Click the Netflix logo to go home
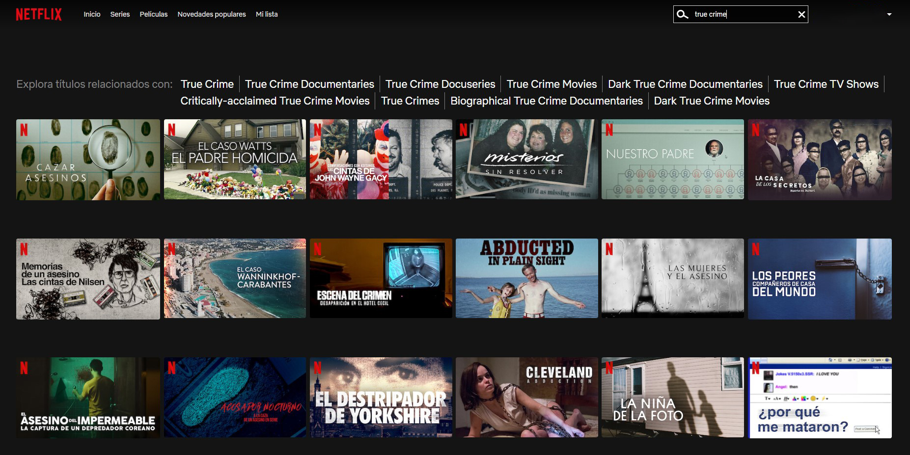 click(39, 14)
